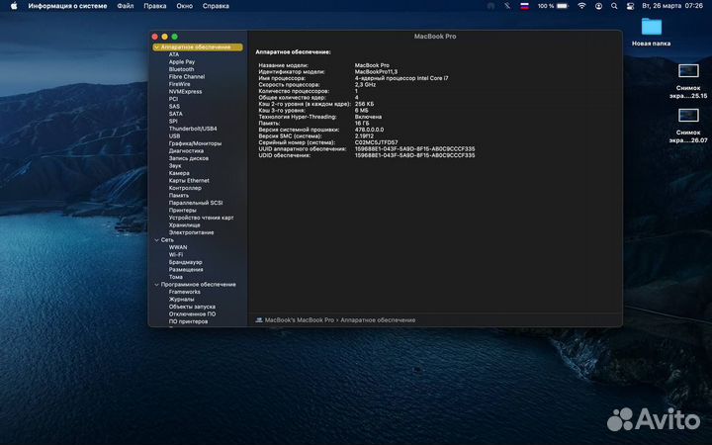Select Wi-Fi in the sidebar list
The height and width of the screenshot is (445, 712).
176,255
